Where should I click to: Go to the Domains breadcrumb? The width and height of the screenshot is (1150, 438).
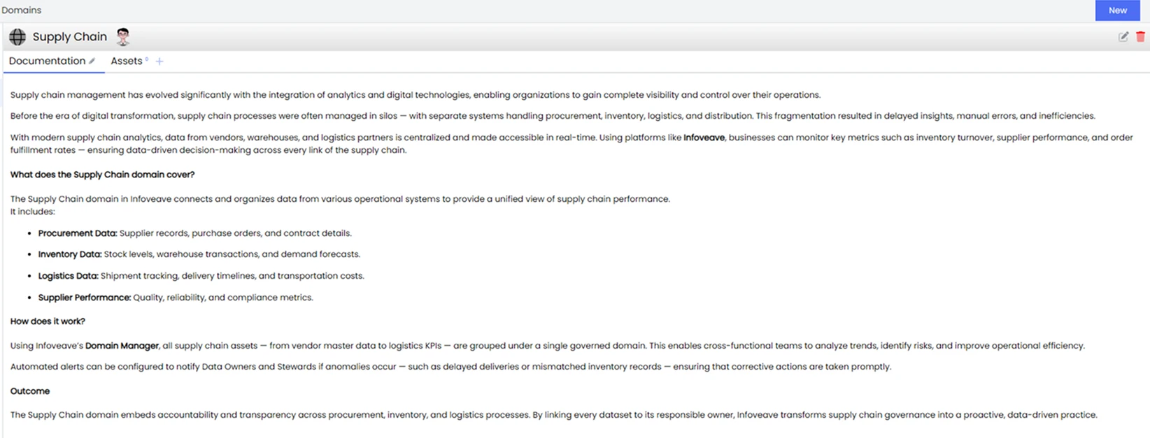[22, 10]
